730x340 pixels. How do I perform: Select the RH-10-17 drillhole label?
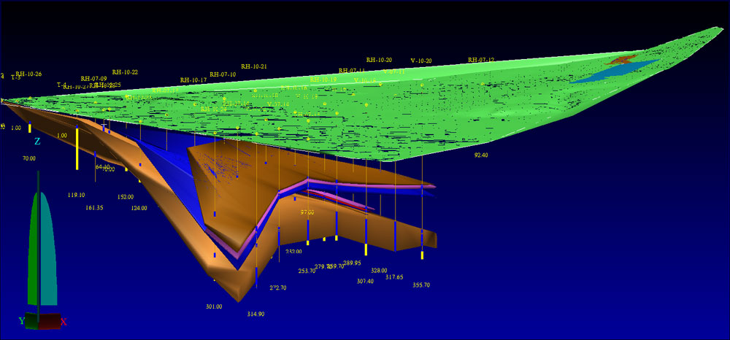pyautogui.click(x=193, y=80)
